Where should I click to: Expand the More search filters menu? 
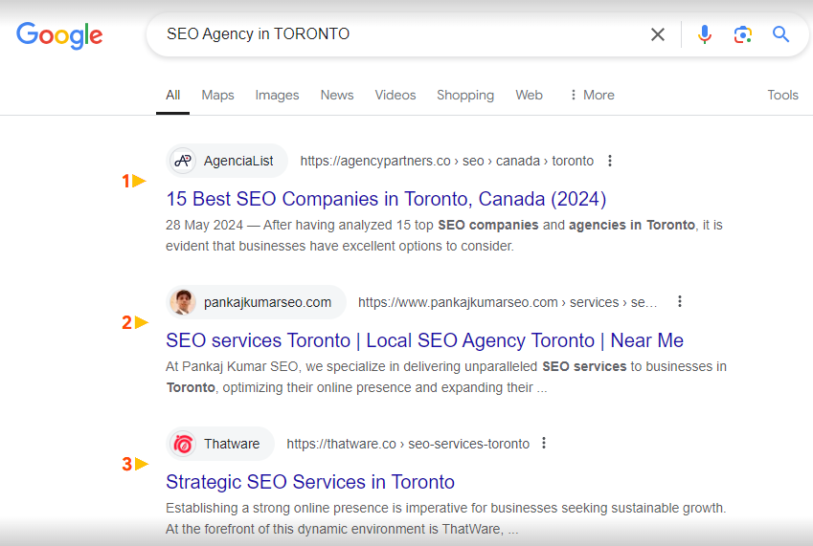tap(592, 96)
